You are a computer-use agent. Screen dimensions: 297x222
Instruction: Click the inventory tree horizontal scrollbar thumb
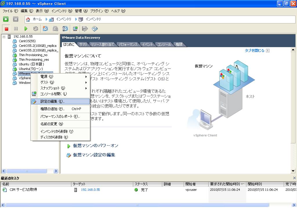pos(26,171)
